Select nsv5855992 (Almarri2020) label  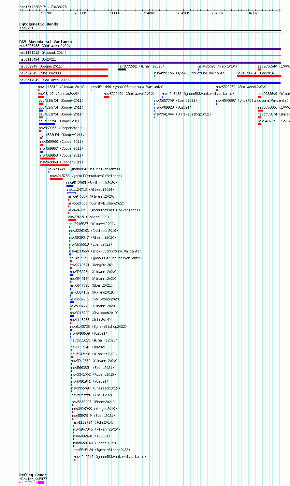[141, 66]
